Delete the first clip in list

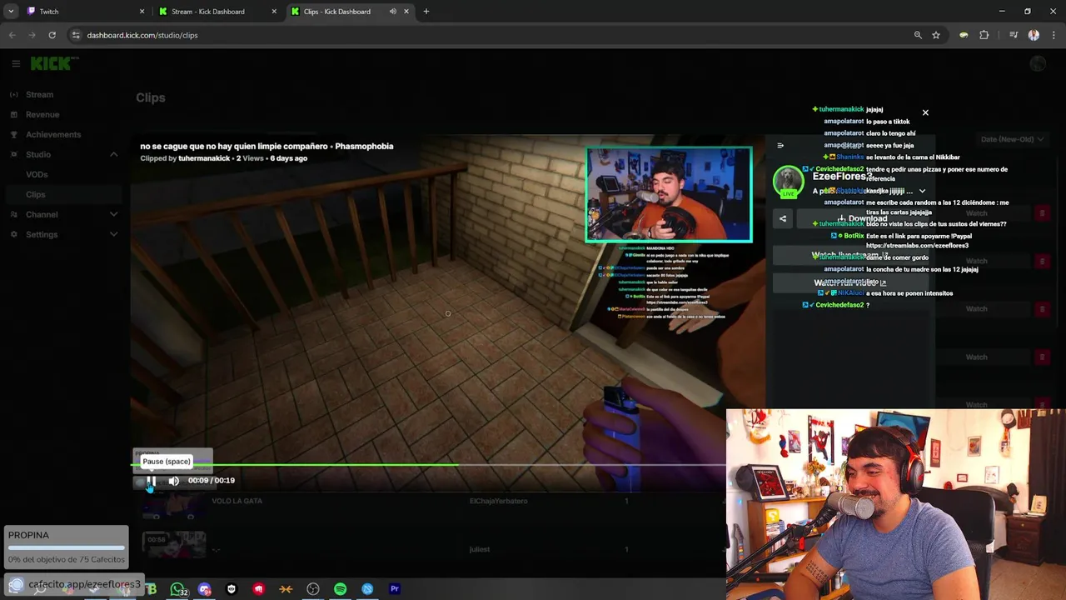(x=1042, y=213)
